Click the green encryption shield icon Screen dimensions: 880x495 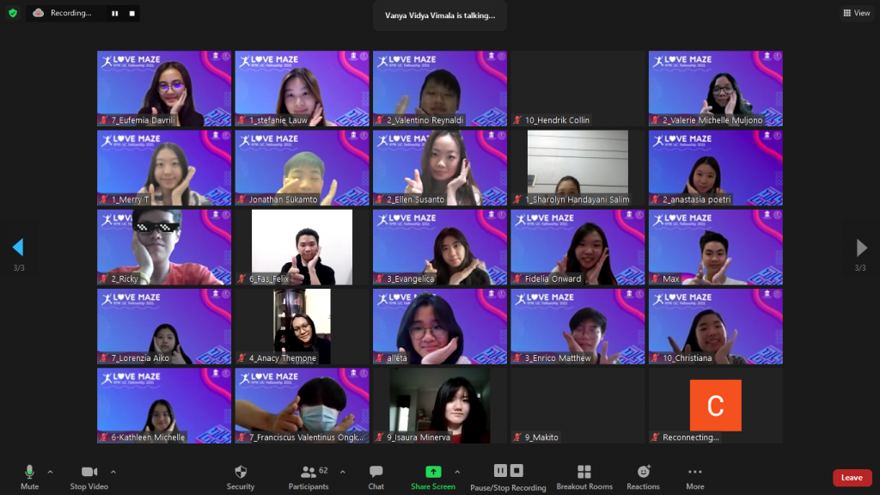[13, 13]
